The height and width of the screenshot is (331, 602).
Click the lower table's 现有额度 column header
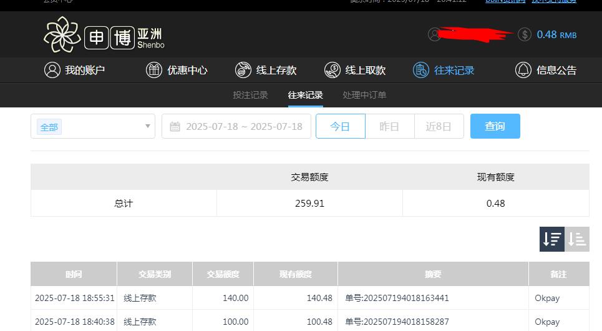point(296,274)
